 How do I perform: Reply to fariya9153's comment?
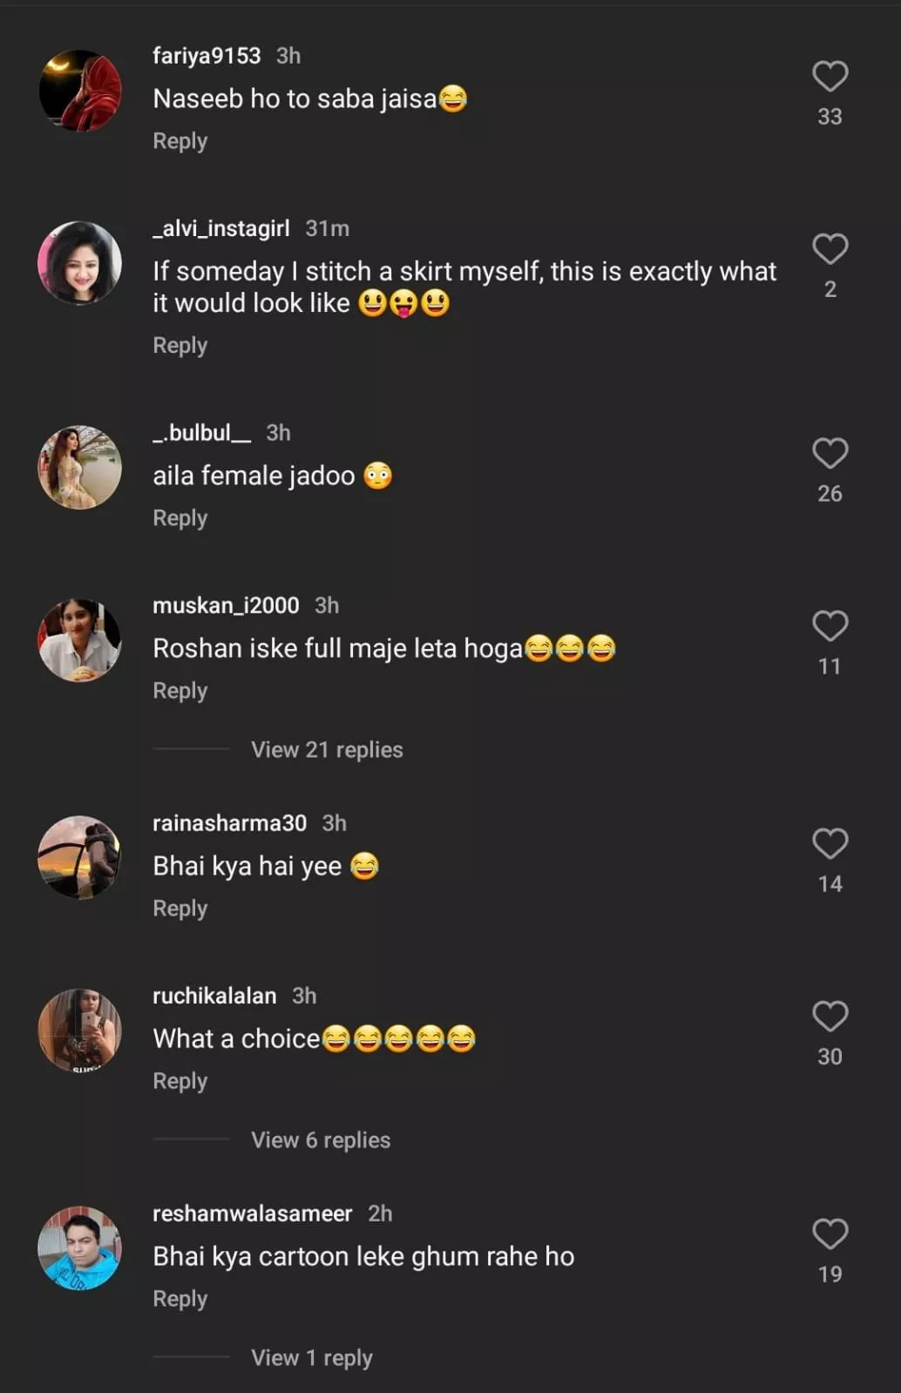(180, 141)
